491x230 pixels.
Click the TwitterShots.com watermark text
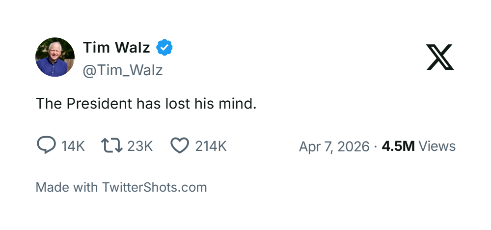pos(154,187)
